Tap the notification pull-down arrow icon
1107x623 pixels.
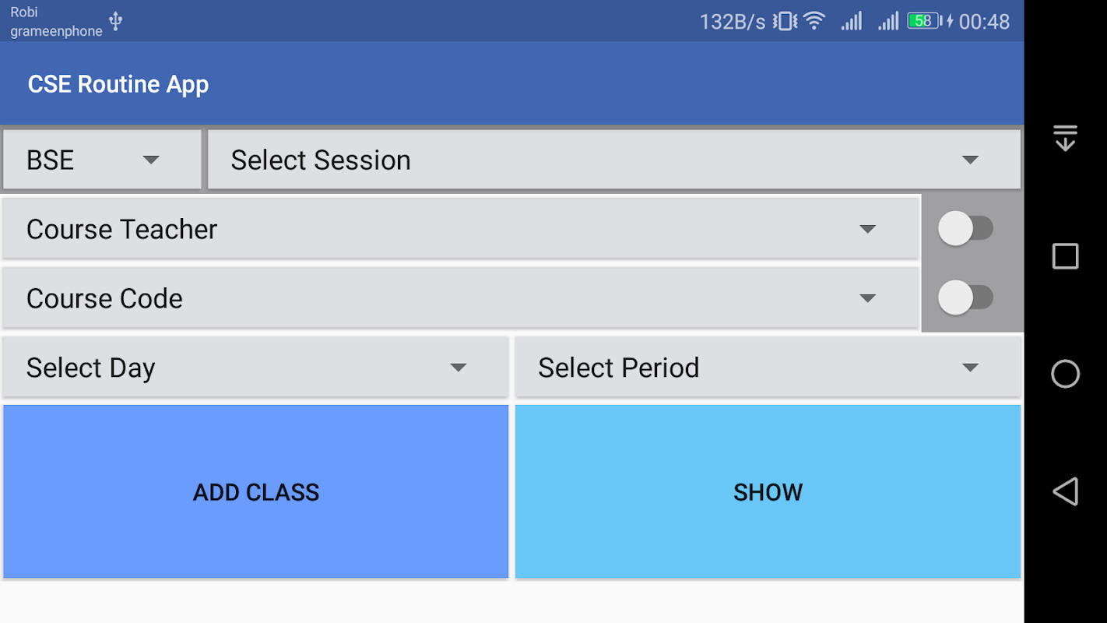(1065, 138)
